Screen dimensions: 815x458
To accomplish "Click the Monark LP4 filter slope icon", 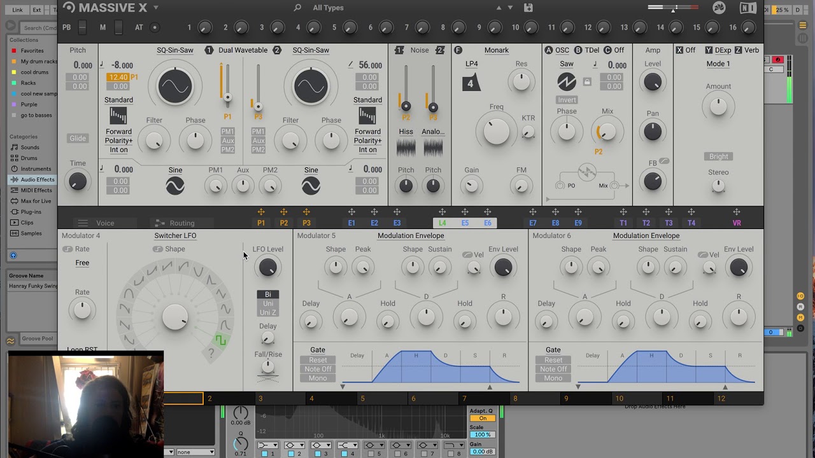I will (x=471, y=83).
